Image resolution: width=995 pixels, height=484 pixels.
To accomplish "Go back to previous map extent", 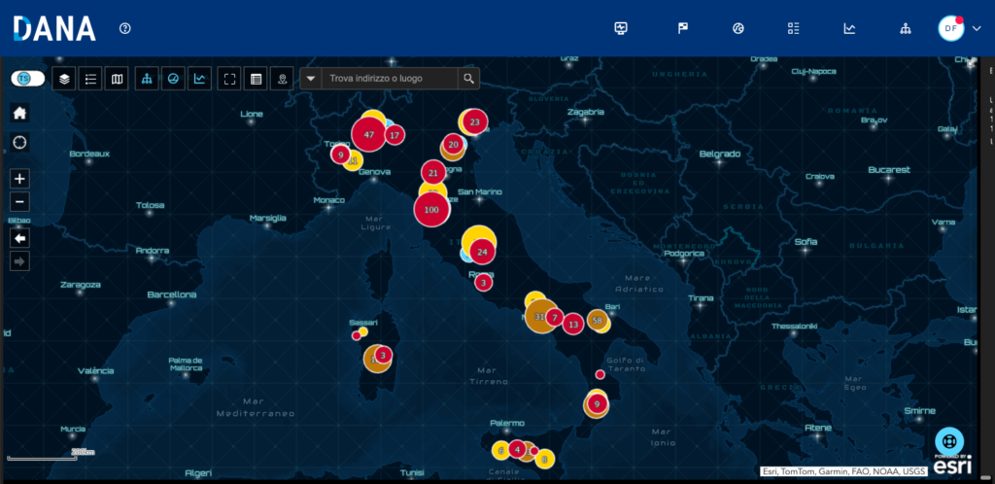I will (x=19, y=238).
